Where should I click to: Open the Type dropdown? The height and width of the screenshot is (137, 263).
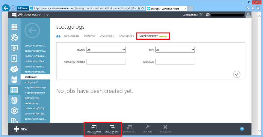point(175,50)
